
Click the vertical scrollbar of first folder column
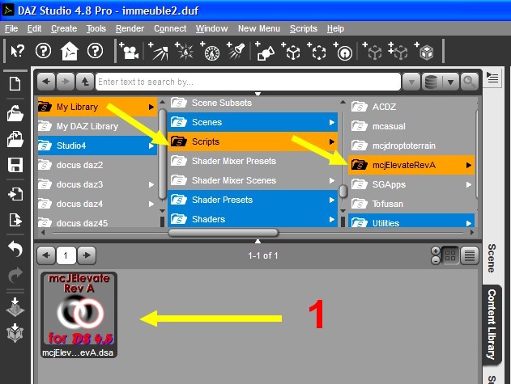(x=162, y=154)
